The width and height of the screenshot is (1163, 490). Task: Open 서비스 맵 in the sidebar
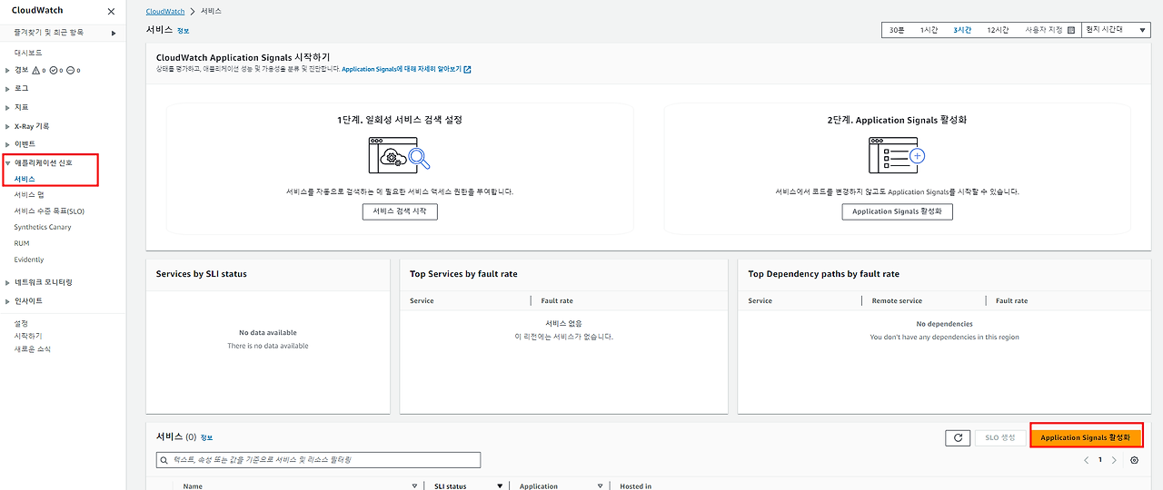pos(29,195)
